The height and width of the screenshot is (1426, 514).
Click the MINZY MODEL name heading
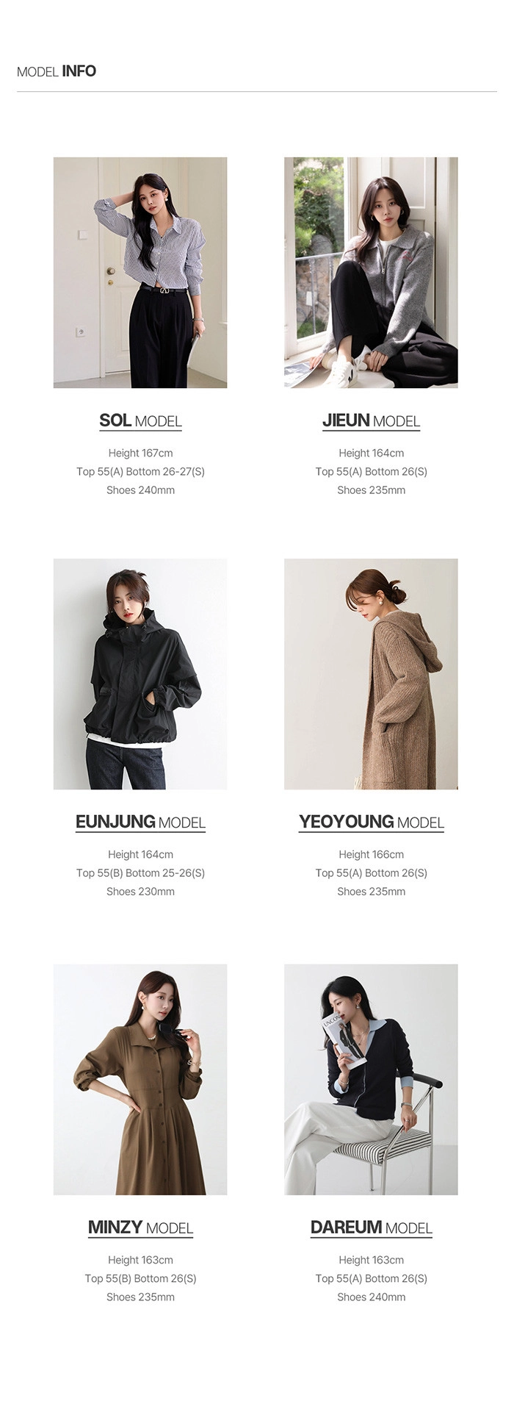(140, 1228)
